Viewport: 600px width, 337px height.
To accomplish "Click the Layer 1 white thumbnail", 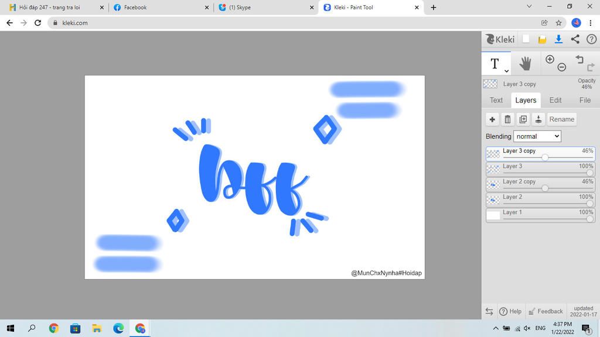I will tap(493, 215).
